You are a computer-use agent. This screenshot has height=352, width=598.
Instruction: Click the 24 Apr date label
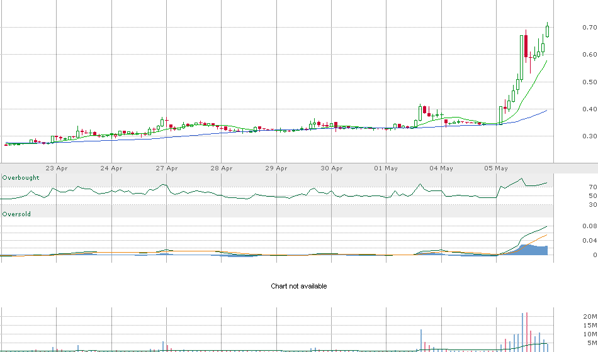(111, 168)
